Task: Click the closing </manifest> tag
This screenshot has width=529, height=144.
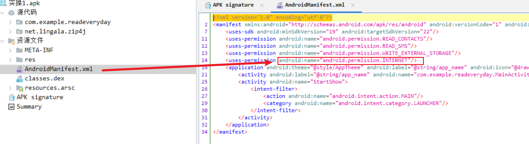Action: coord(230,132)
